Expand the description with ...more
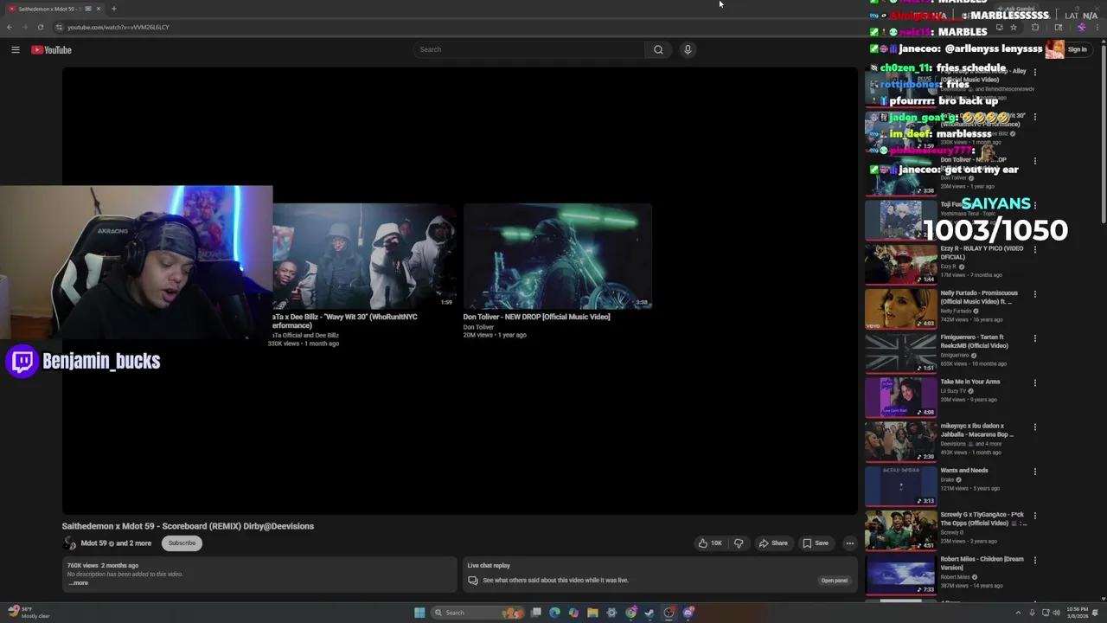The image size is (1107, 623). coord(78,583)
